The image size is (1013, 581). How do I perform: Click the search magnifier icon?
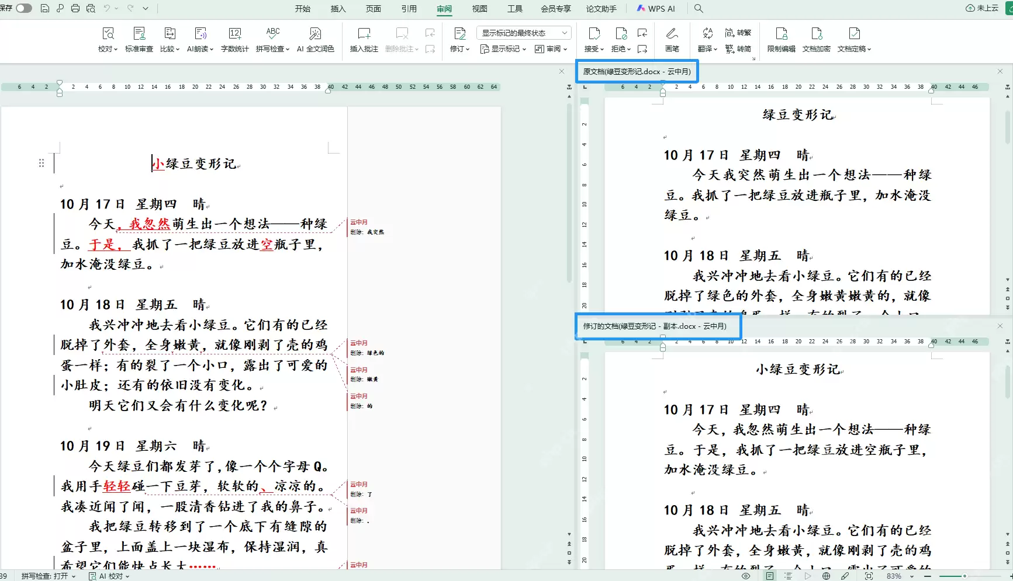pyautogui.click(x=699, y=9)
